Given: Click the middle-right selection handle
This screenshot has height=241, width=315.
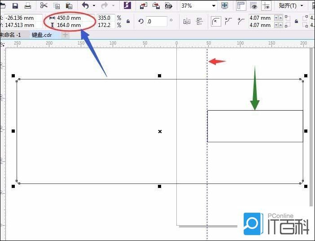Looking at the screenshot, I should (x=306, y=131).
